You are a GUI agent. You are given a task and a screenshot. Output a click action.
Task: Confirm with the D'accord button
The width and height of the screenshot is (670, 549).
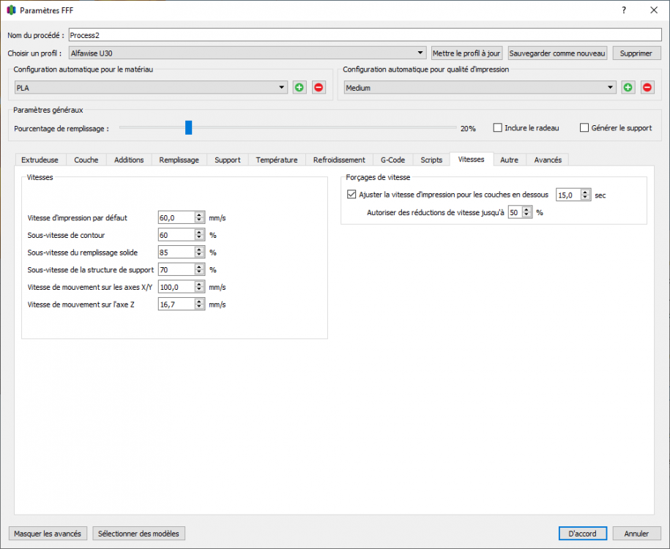pyautogui.click(x=582, y=533)
